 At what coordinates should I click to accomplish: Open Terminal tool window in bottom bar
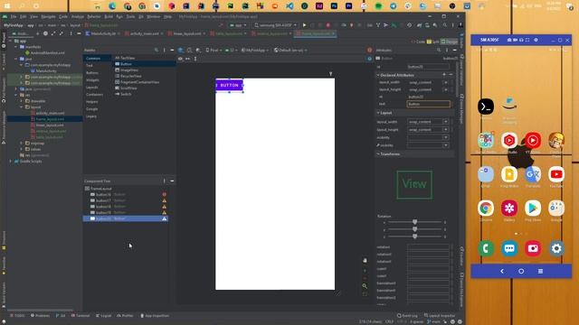81,316
